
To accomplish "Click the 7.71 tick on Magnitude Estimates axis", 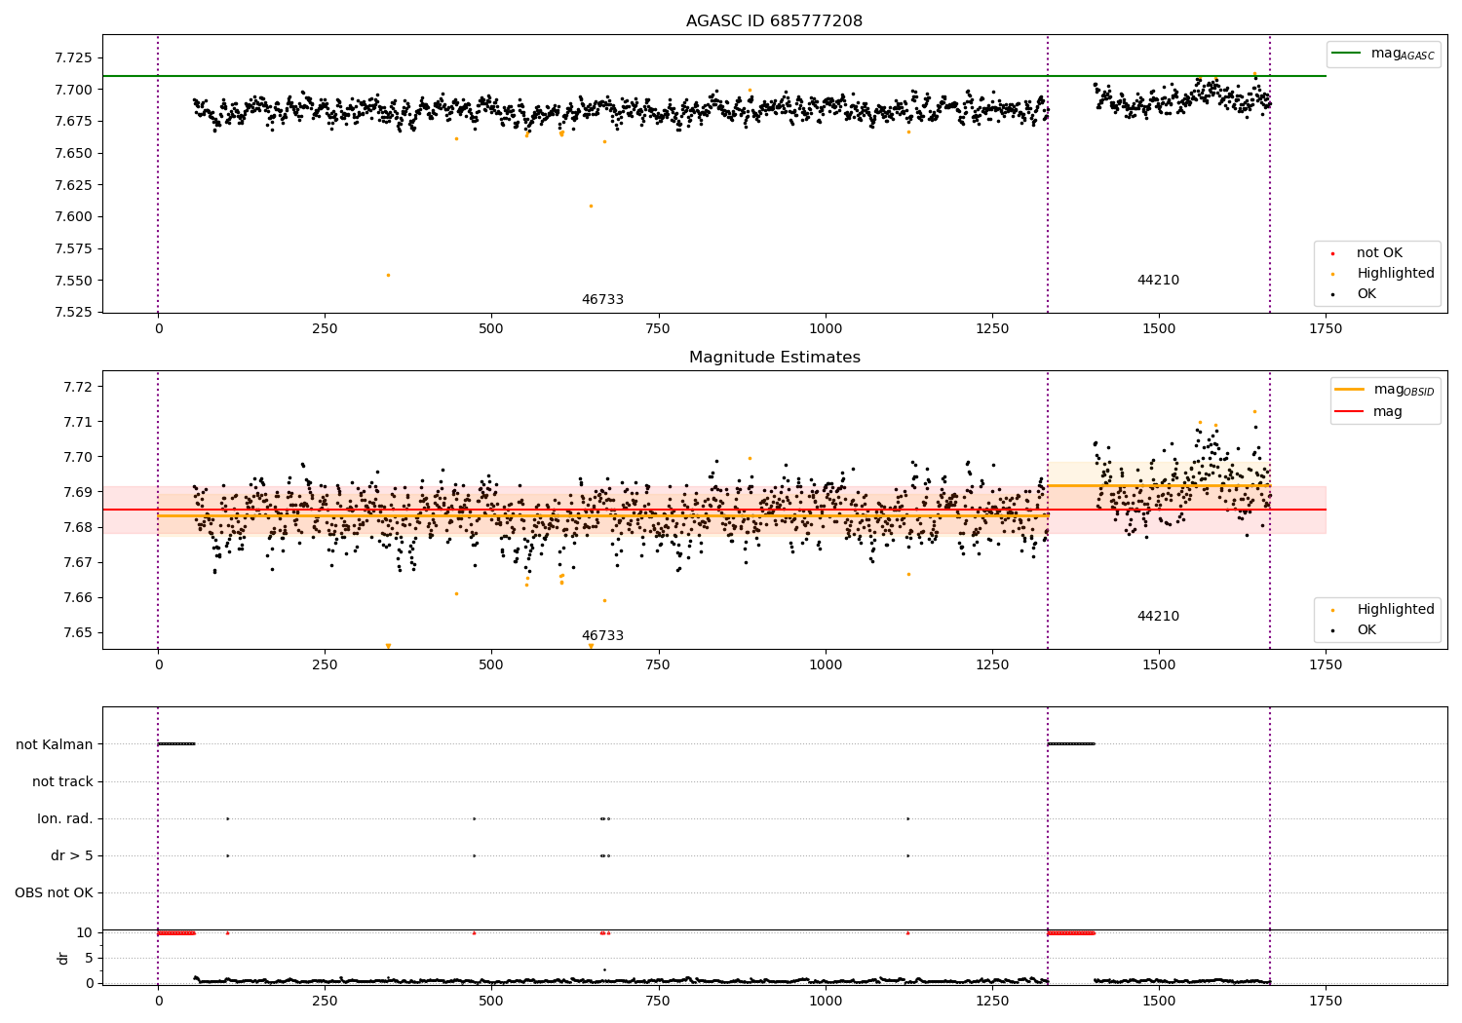I will pos(78,423).
